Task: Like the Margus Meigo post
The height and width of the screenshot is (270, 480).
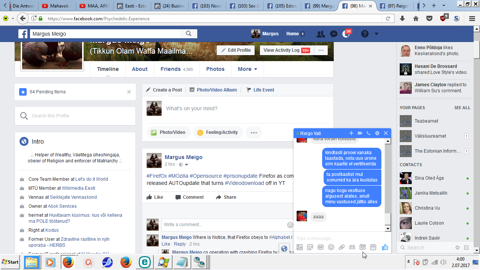Action: [x=154, y=197]
